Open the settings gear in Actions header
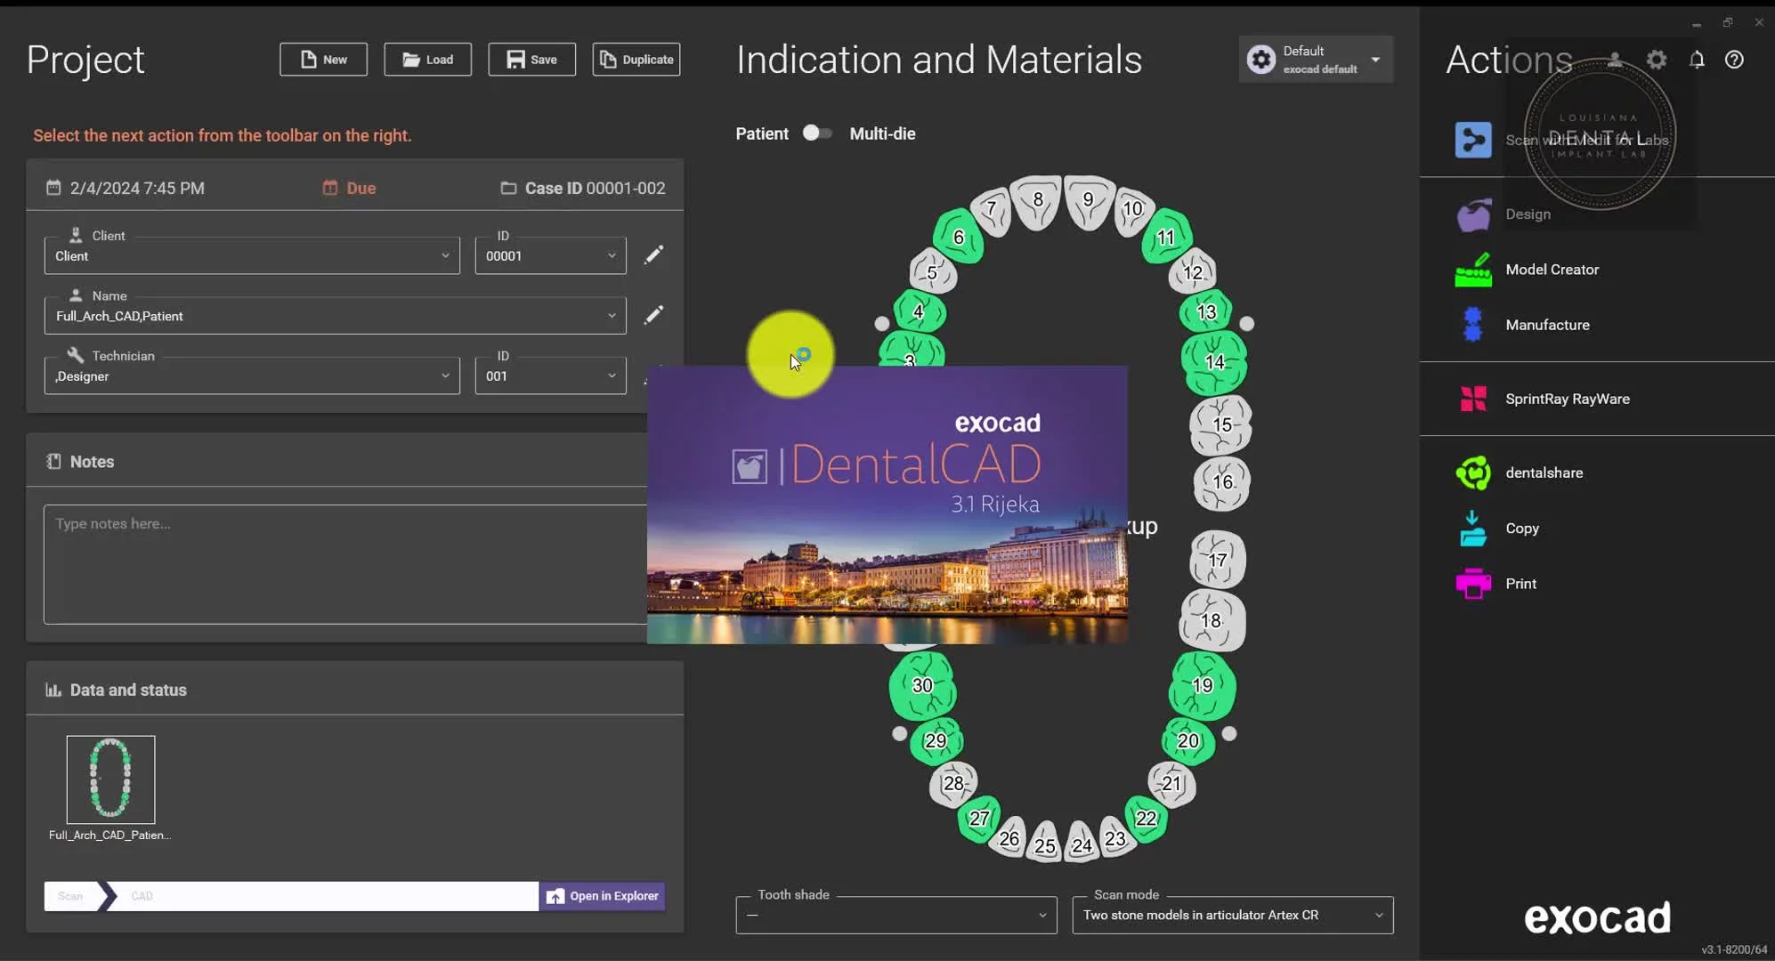This screenshot has height=961, width=1775. (1656, 60)
